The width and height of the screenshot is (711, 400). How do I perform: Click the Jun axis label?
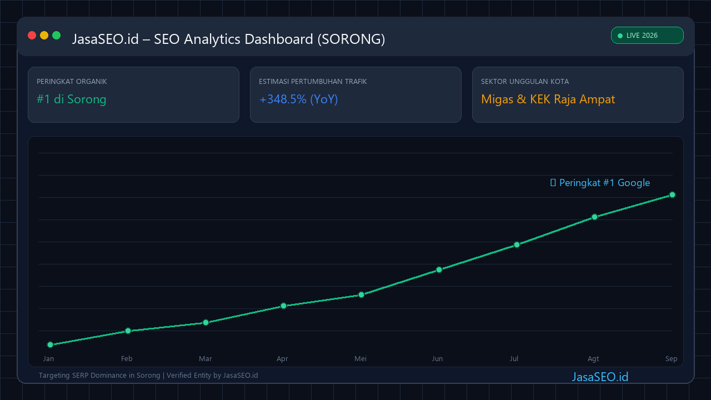click(437, 359)
